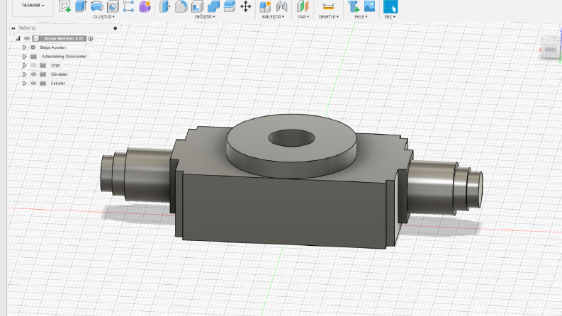Select the Orijin tree item
The width and height of the screenshot is (562, 316).
point(55,65)
